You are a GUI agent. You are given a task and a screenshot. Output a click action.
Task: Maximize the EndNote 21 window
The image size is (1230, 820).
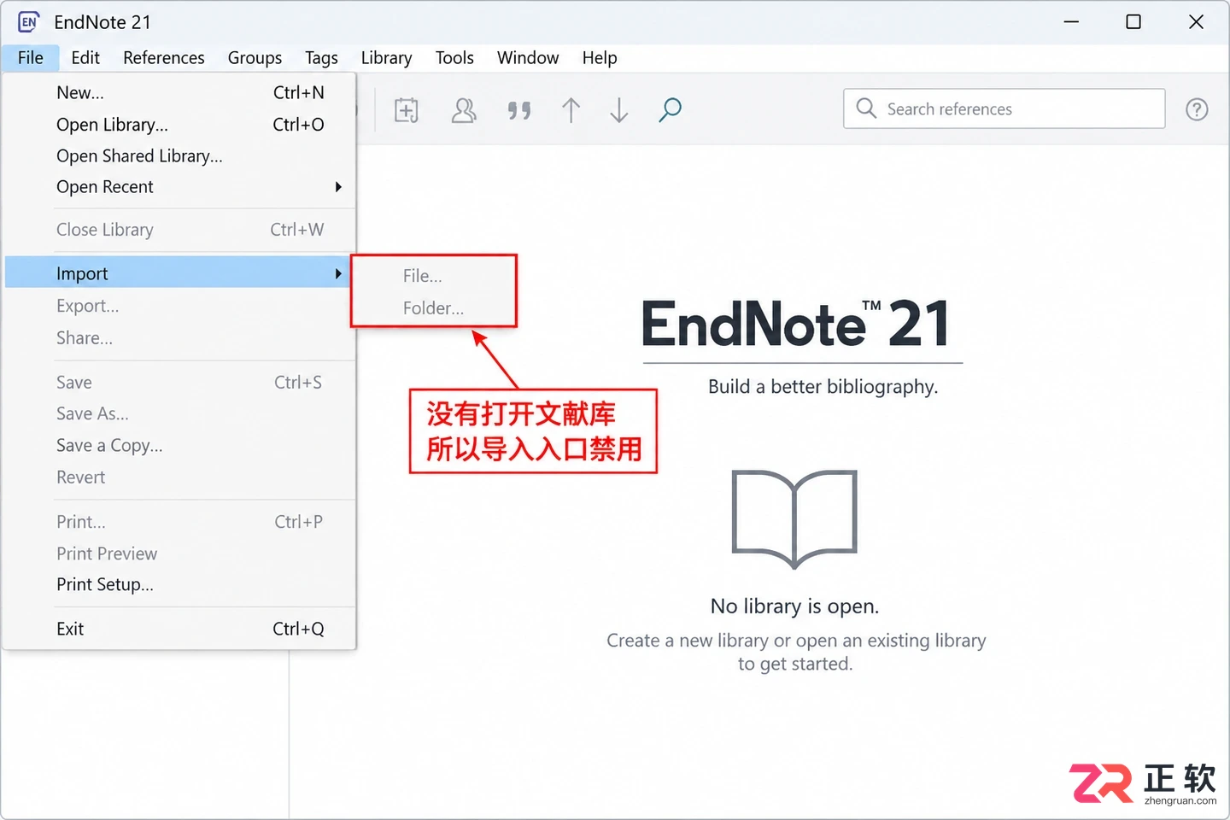pos(1133,22)
